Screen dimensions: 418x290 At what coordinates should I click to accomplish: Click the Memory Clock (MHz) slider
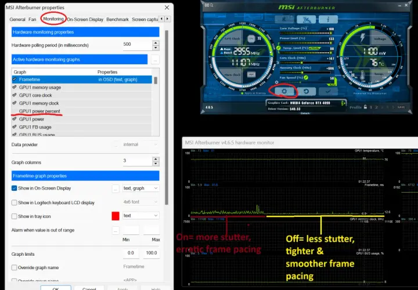tap(305, 72)
